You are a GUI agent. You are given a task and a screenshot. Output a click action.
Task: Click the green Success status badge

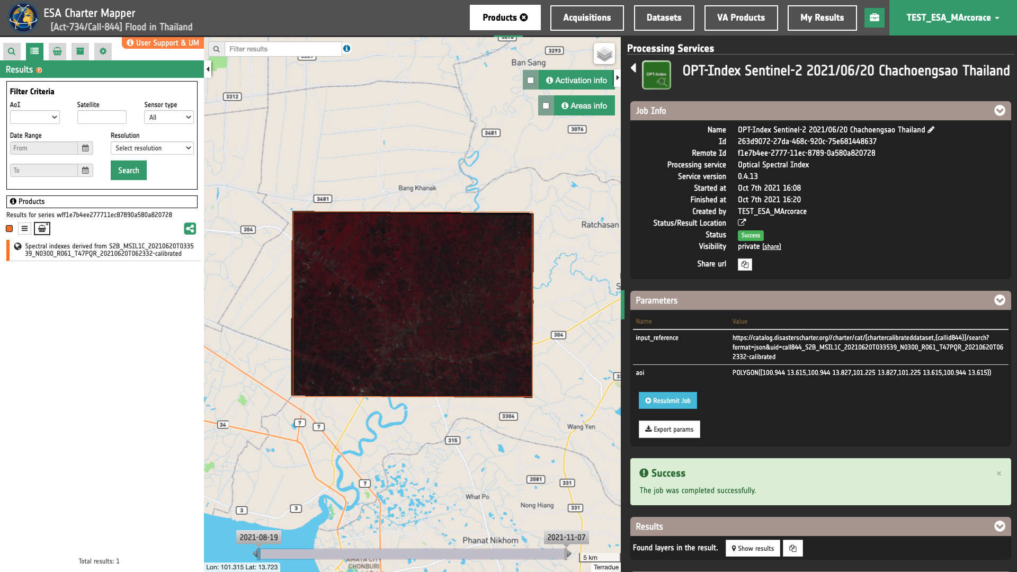tap(751, 235)
